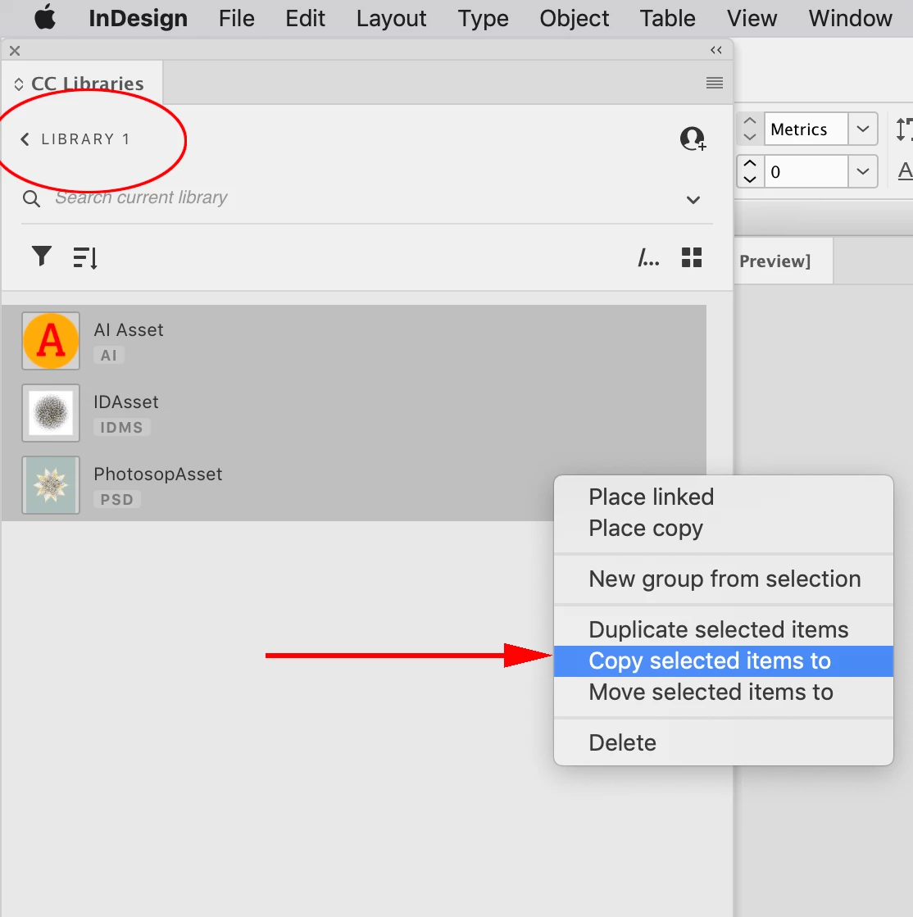Expand the tracking value dropdown
This screenshot has width=913, height=917.
(x=862, y=171)
